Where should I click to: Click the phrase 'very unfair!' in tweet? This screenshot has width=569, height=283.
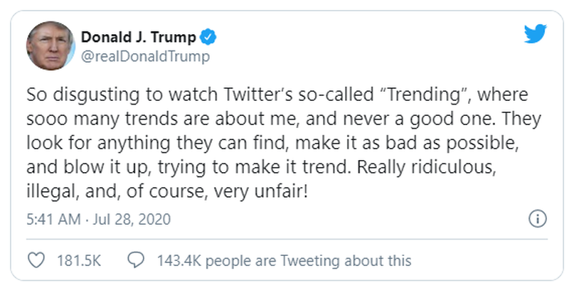point(260,192)
